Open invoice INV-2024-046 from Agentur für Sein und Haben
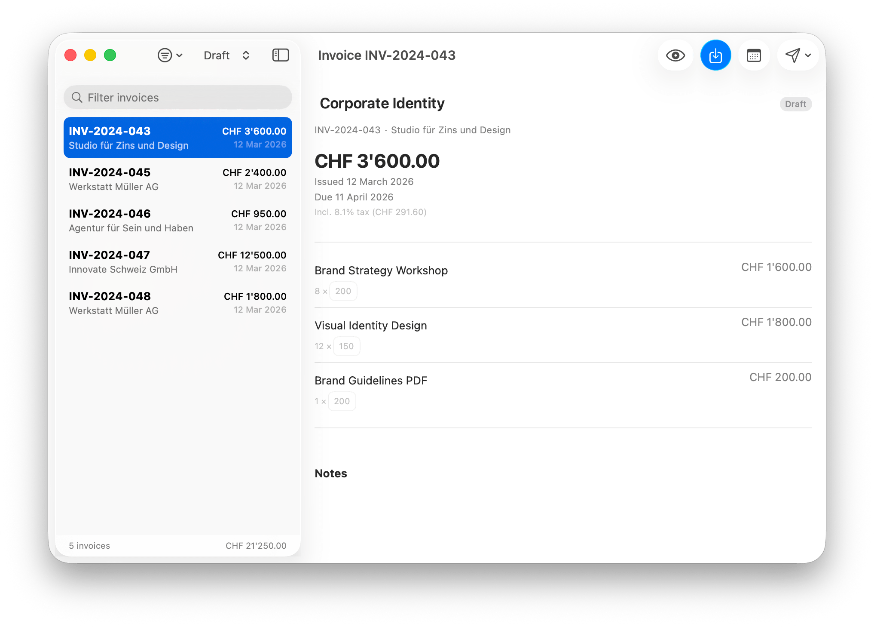 tap(177, 220)
